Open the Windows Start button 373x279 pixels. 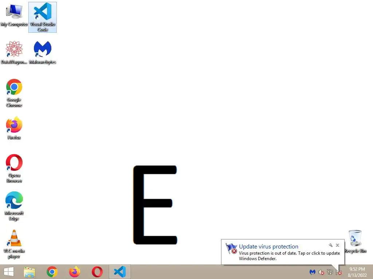click(x=9, y=272)
